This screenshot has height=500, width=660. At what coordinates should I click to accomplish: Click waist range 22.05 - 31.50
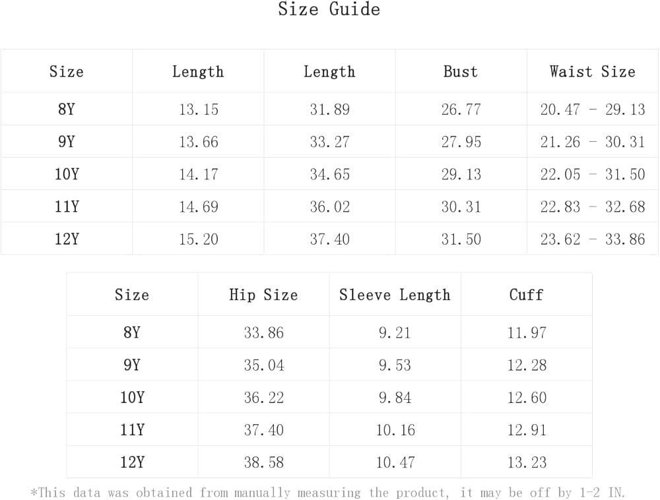592,174
